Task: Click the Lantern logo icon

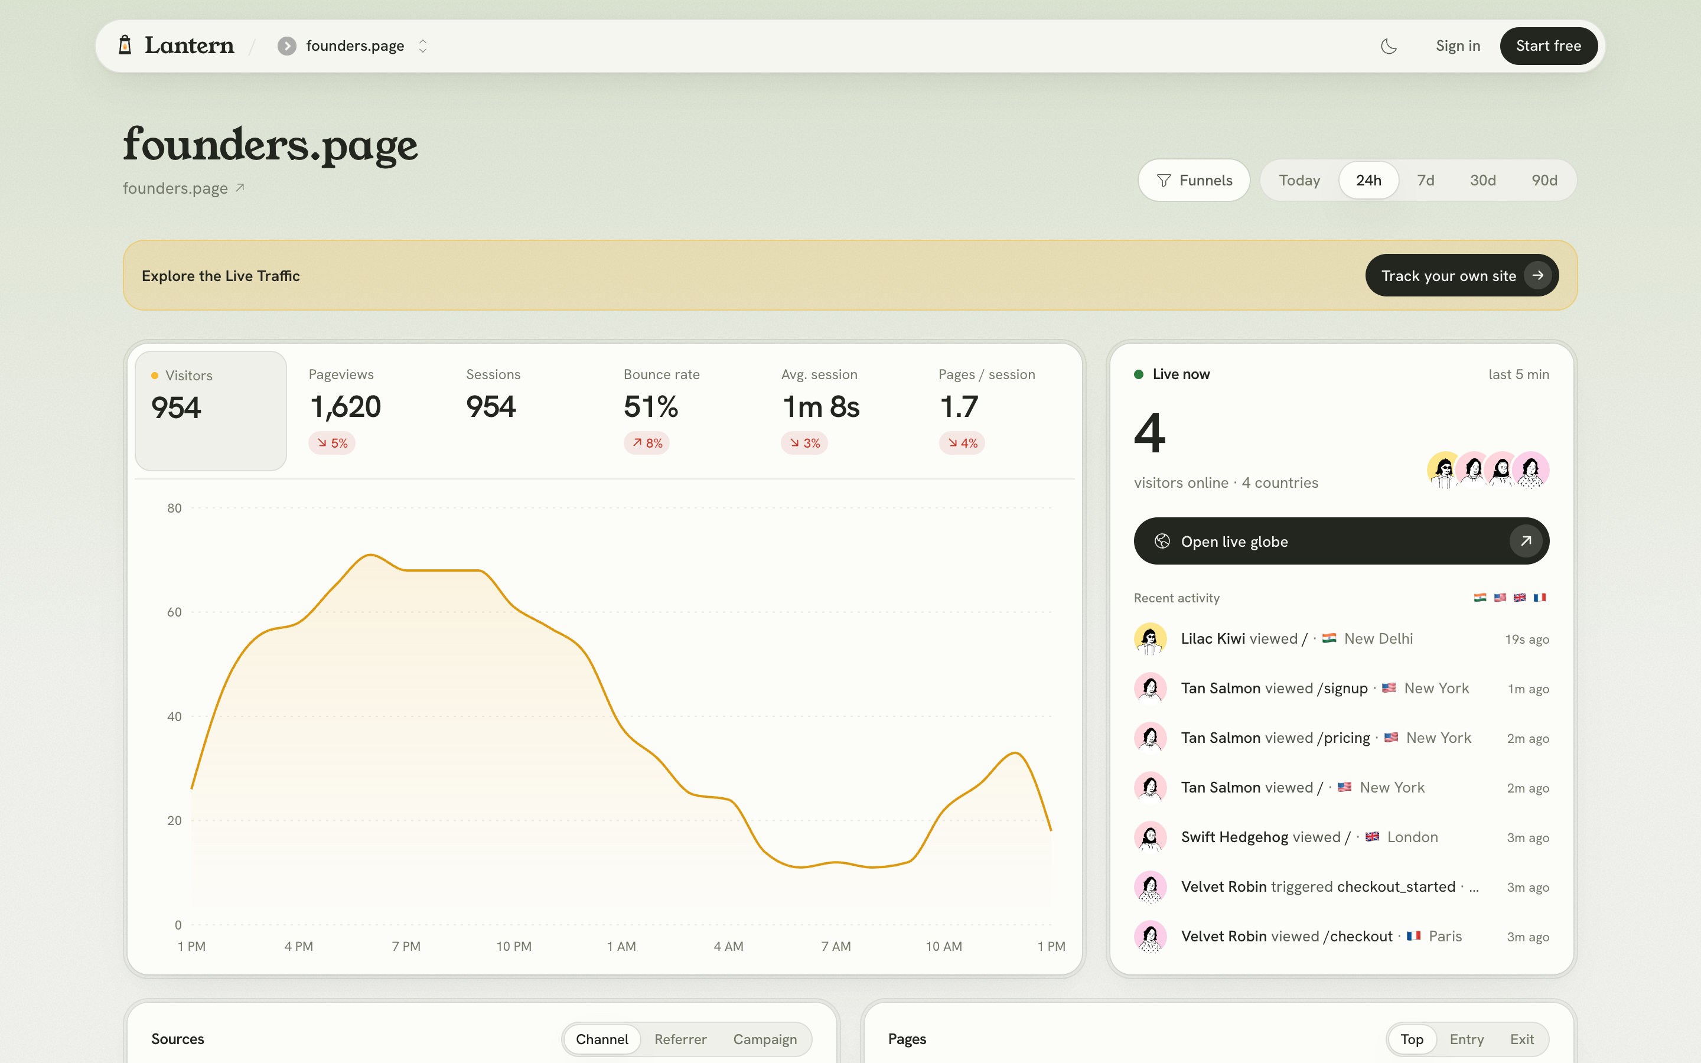Action: pos(125,45)
